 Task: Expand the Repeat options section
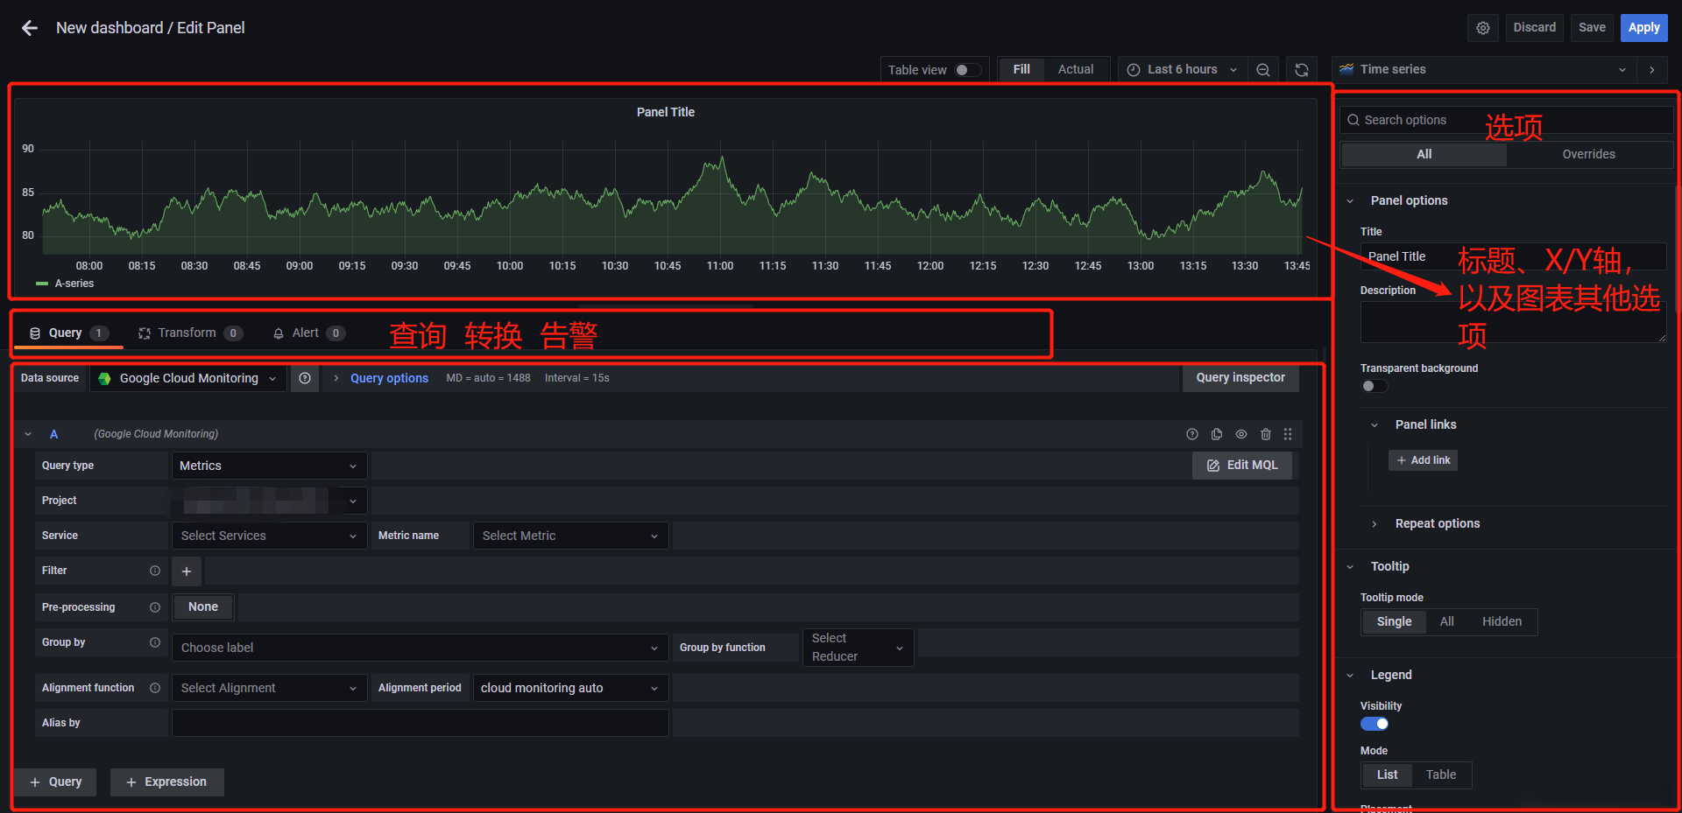pos(1437,523)
